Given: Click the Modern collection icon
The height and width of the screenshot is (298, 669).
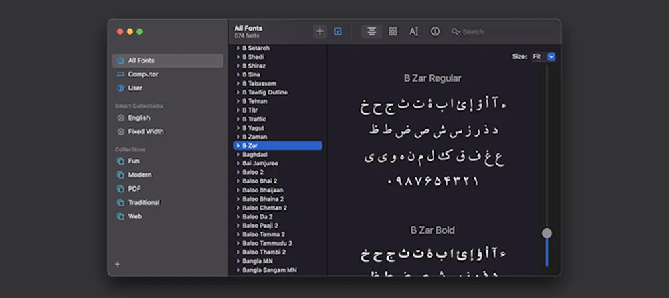Looking at the screenshot, I should (x=120, y=175).
